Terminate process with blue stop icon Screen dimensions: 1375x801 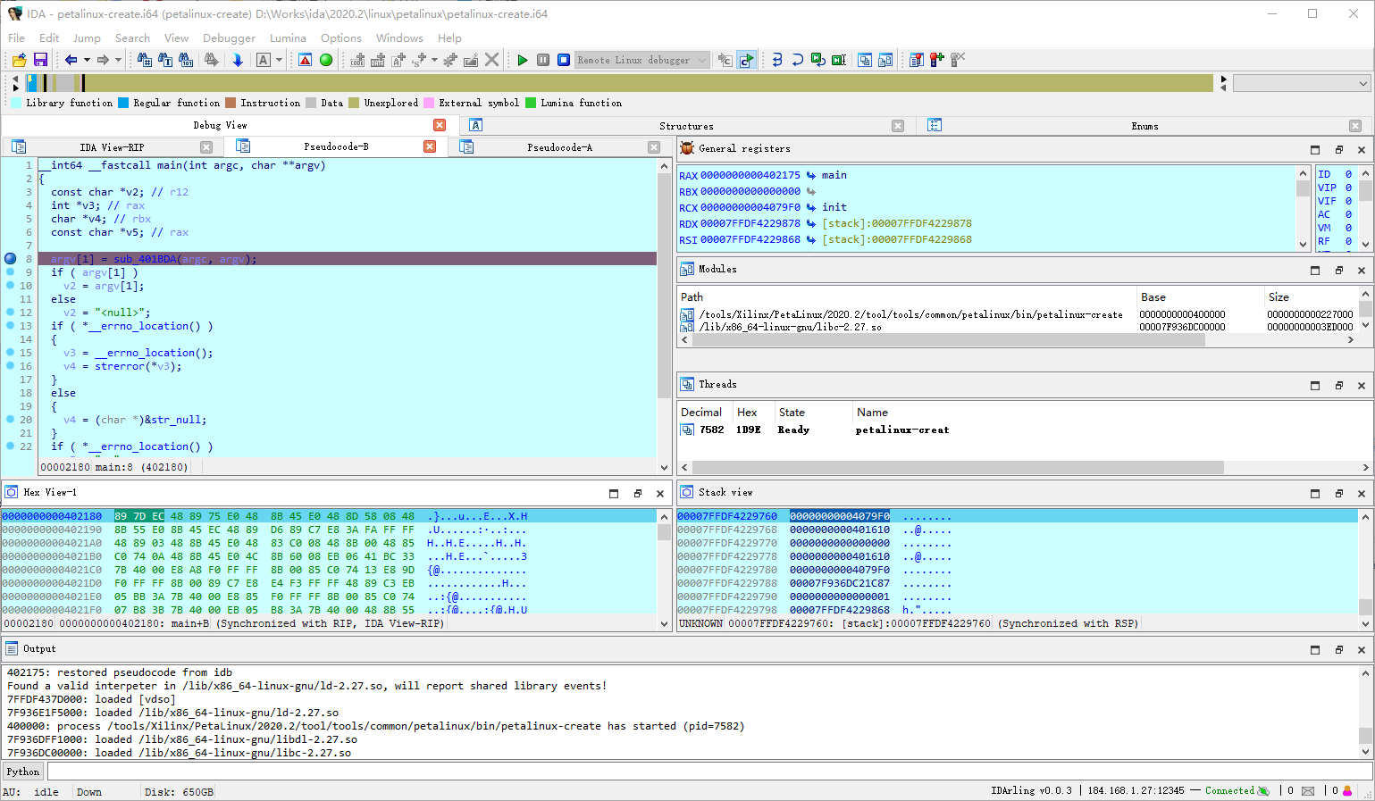[564, 60]
